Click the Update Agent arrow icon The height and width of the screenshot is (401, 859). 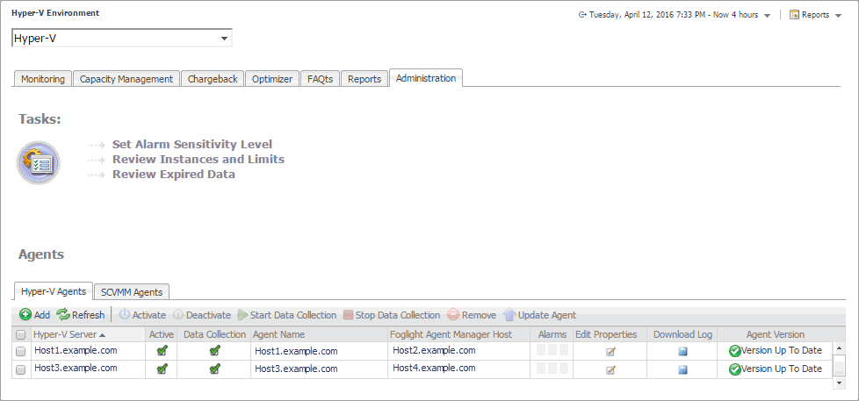pyautogui.click(x=509, y=314)
